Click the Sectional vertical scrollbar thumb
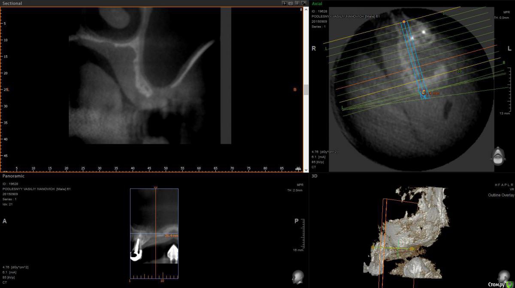515x288 pixels. [x=306, y=89]
